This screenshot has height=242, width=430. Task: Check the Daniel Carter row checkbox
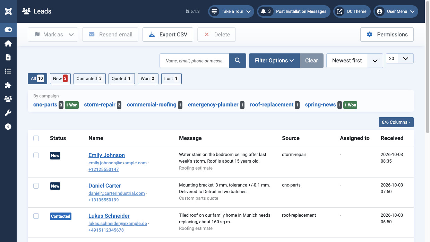pyautogui.click(x=36, y=186)
